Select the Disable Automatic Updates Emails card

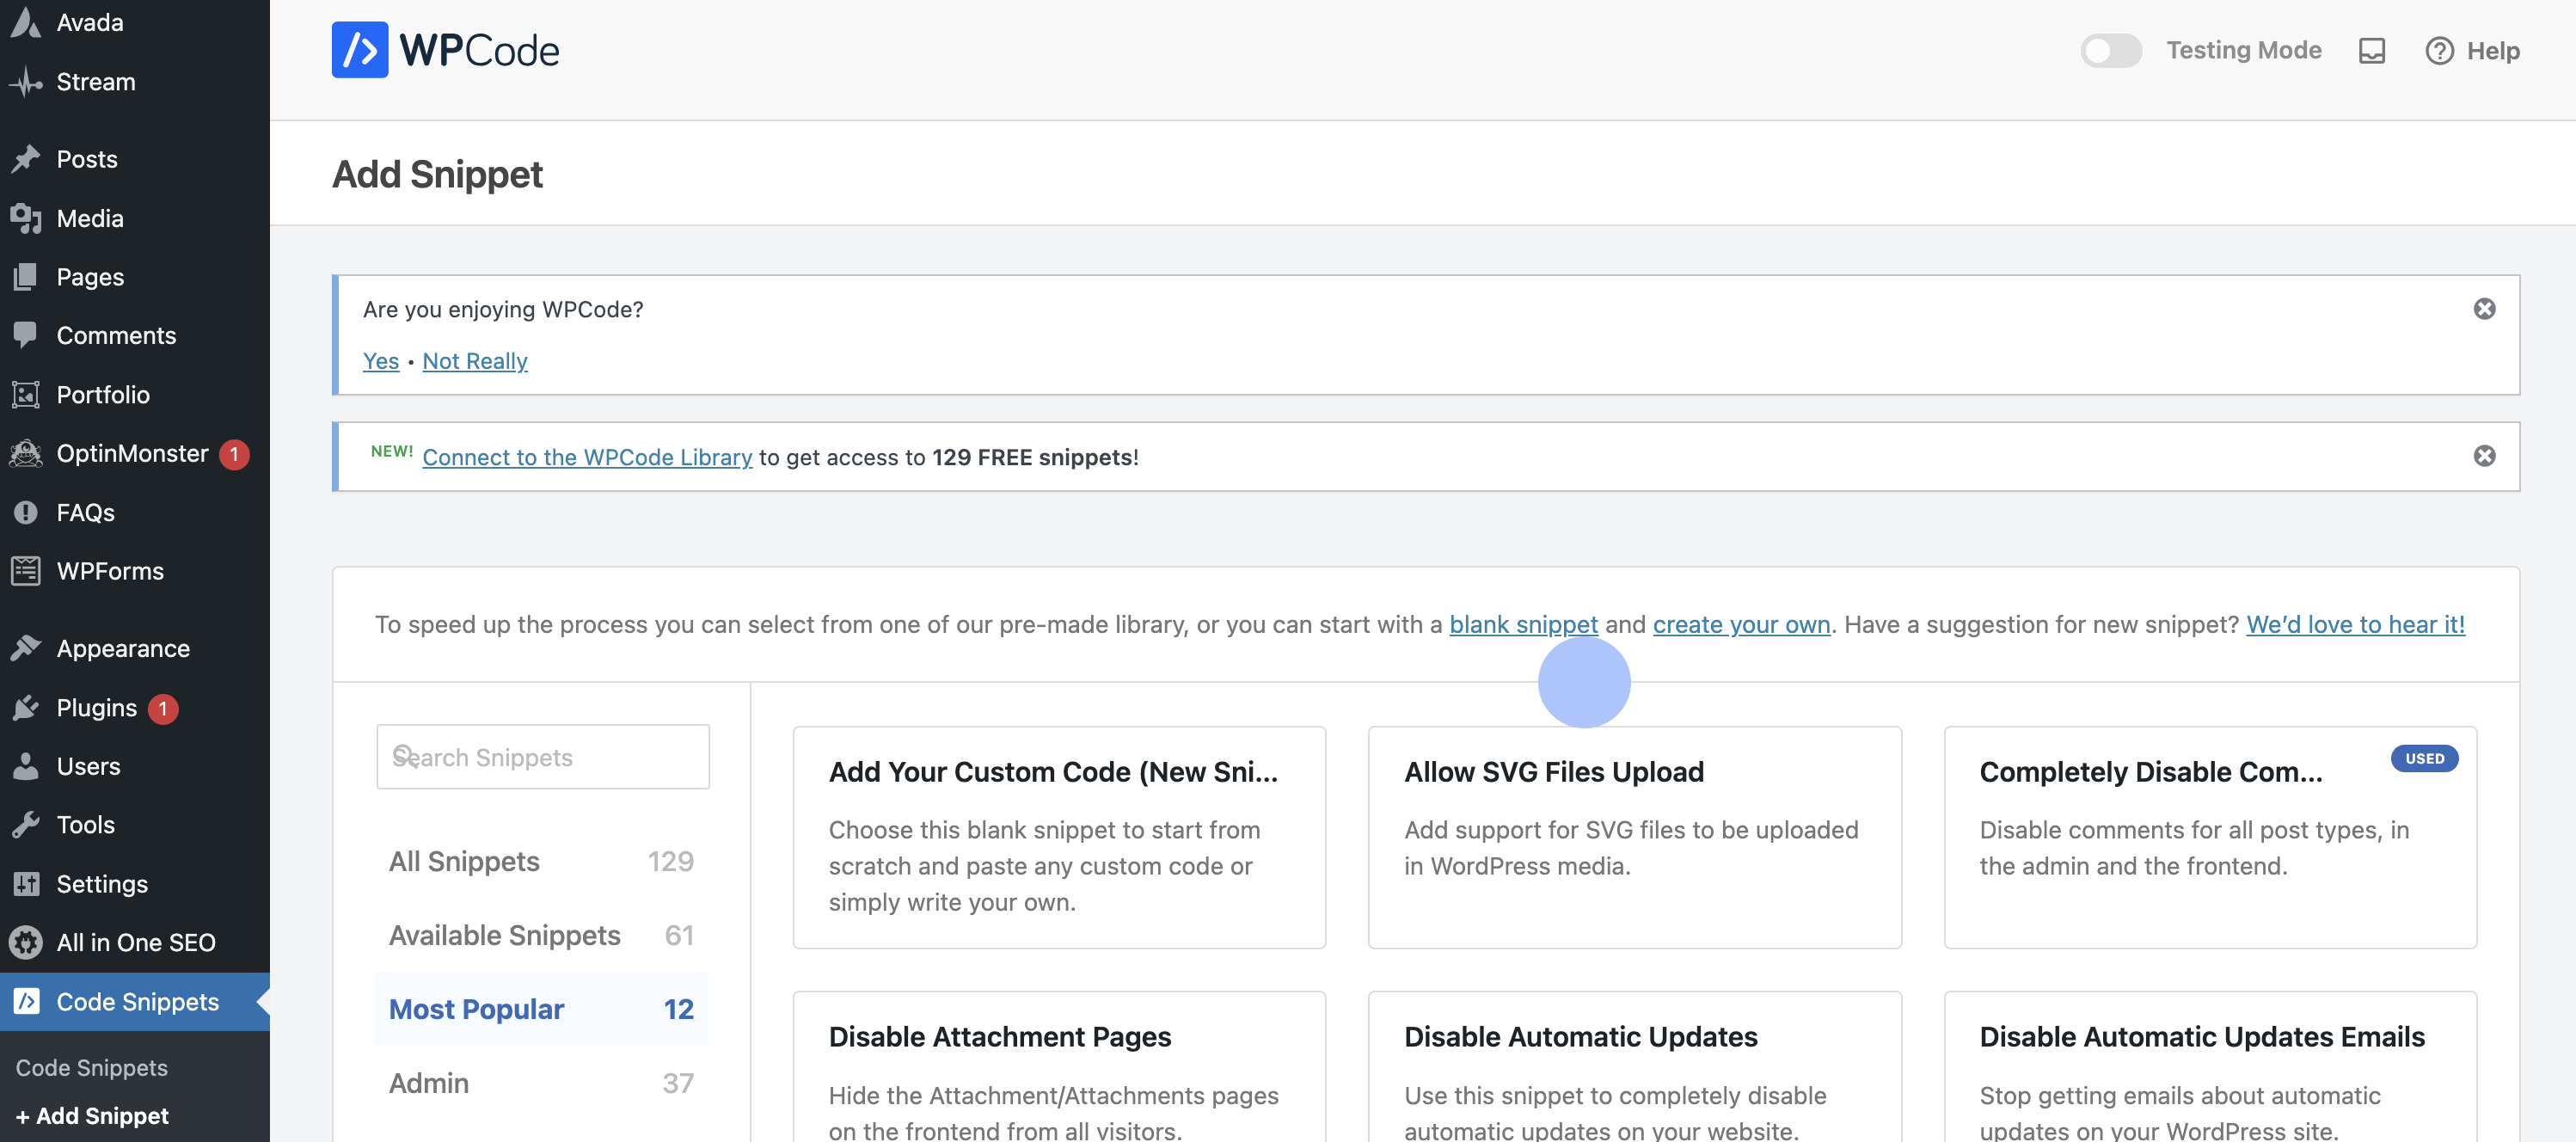pyautogui.click(x=2210, y=1066)
